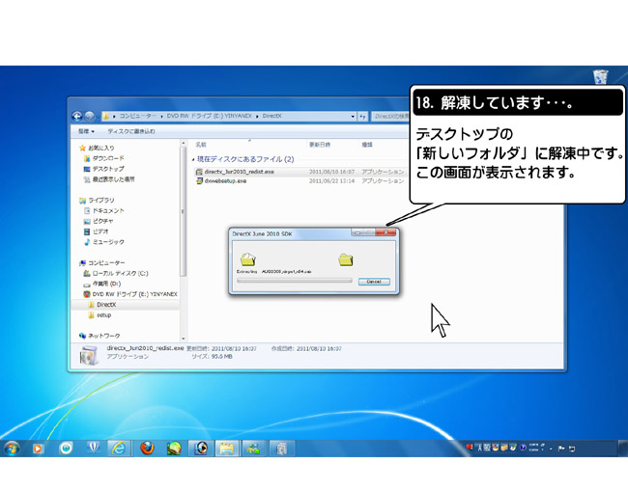Switch to Windows Explorer taskbar button
628x489 pixels.
pos(227,448)
